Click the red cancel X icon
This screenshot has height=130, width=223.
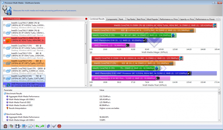coord(59,126)
